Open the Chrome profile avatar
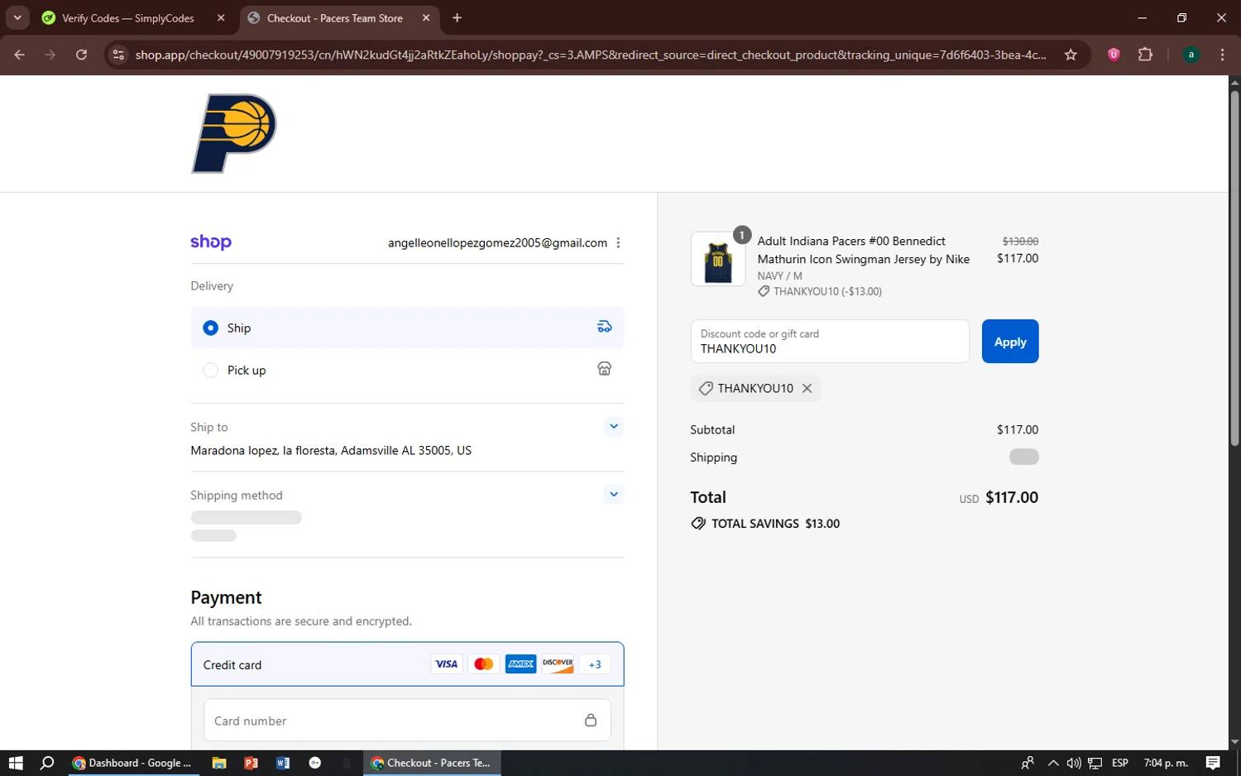Viewport: 1241px width, 776px height. [x=1191, y=55]
